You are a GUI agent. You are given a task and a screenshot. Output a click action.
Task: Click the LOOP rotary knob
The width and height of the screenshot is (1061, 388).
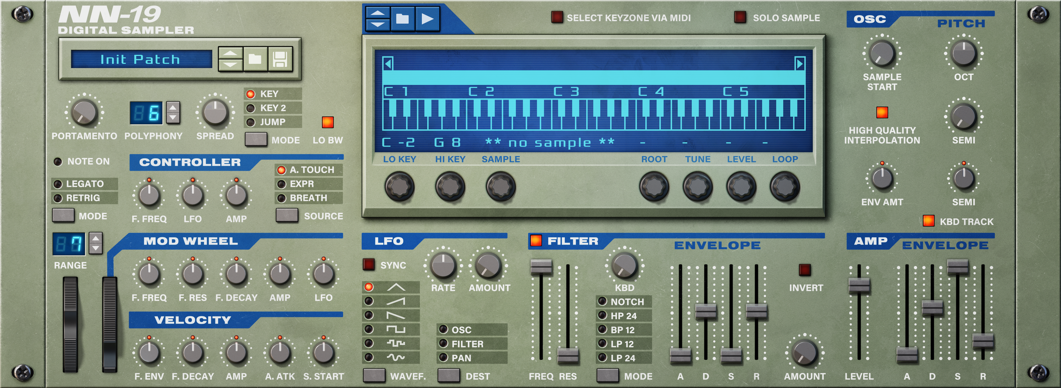785,186
